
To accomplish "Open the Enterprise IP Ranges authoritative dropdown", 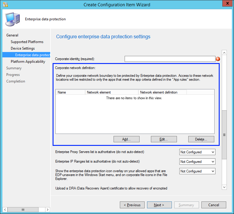I will (x=197, y=162).
